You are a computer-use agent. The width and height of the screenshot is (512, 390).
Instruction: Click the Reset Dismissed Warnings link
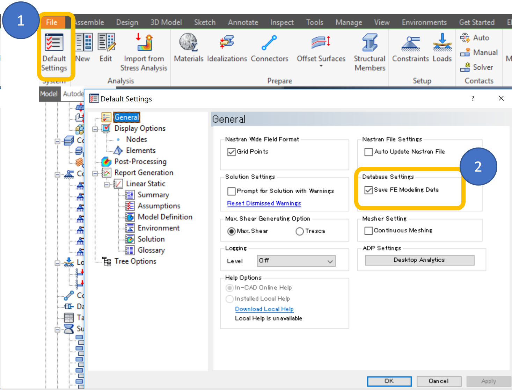coord(264,203)
